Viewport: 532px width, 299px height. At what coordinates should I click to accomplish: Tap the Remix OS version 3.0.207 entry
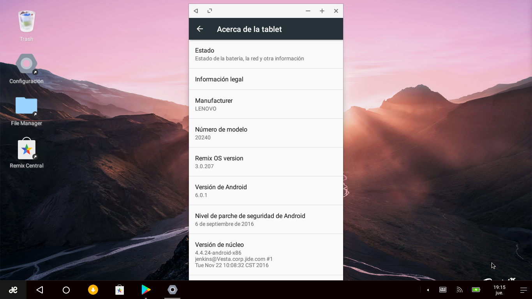(266, 162)
